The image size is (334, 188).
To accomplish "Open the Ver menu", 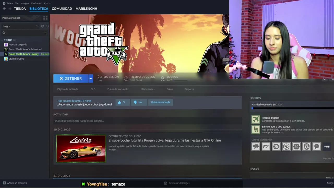I will click(x=17, y=3).
